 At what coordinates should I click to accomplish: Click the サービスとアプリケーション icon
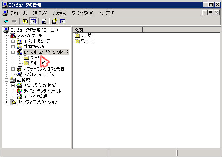pyautogui.click(x=13, y=102)
